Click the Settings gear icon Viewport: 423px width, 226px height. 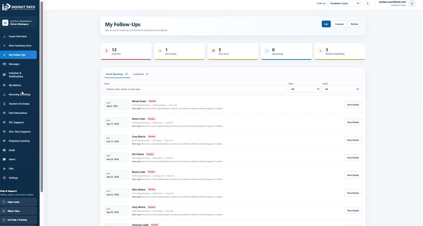point(4,178)
